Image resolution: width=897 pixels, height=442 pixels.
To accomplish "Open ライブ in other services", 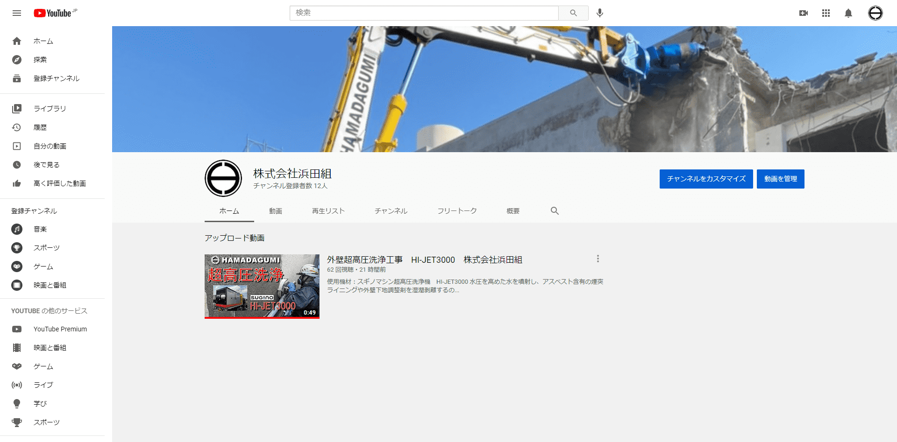I will pos(52,385).
